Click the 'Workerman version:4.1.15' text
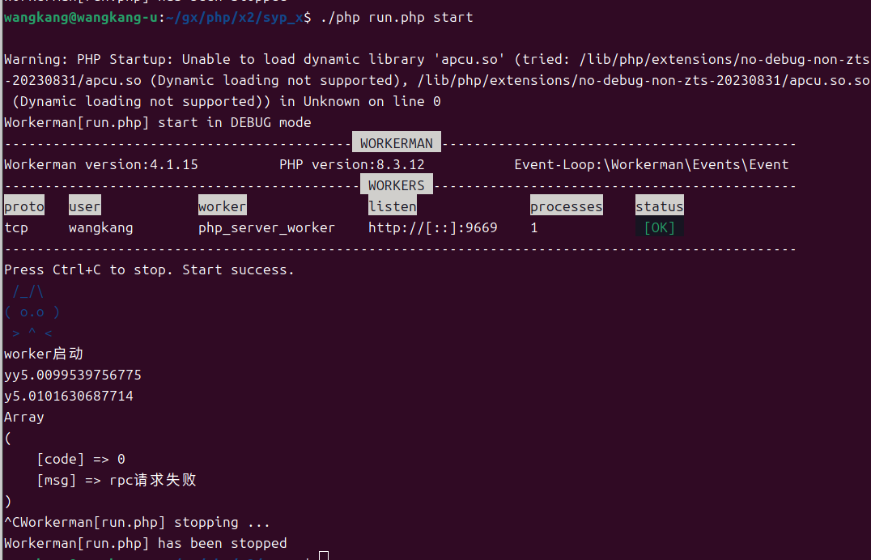The height and width of the screenshot is (560, 871). 101,164
